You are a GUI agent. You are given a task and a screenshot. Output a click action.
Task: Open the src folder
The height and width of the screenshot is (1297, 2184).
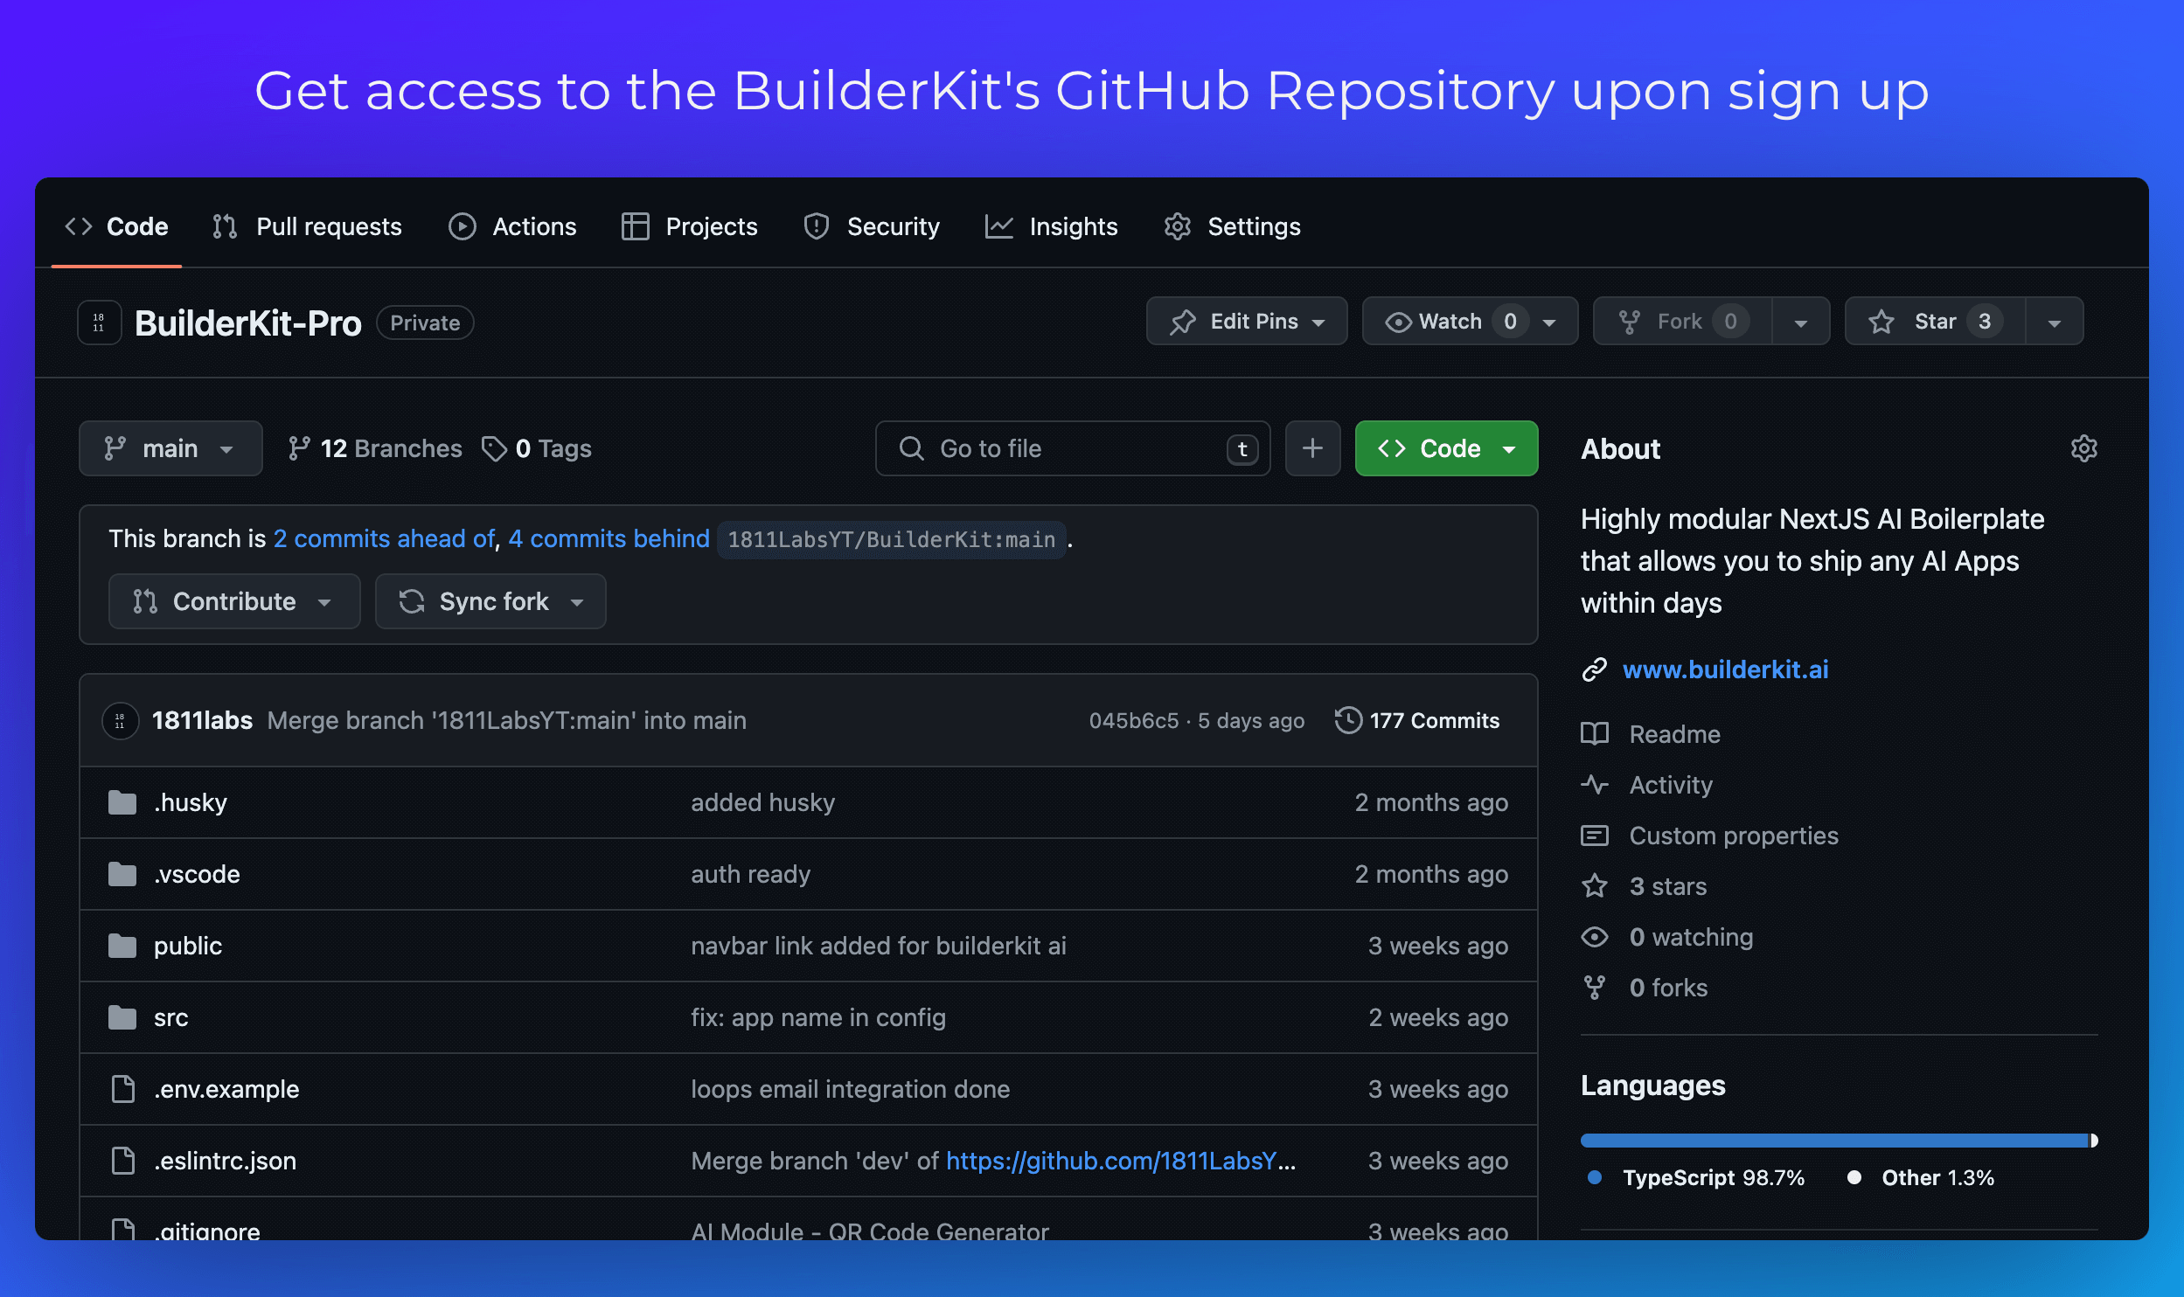[171, 1017]
